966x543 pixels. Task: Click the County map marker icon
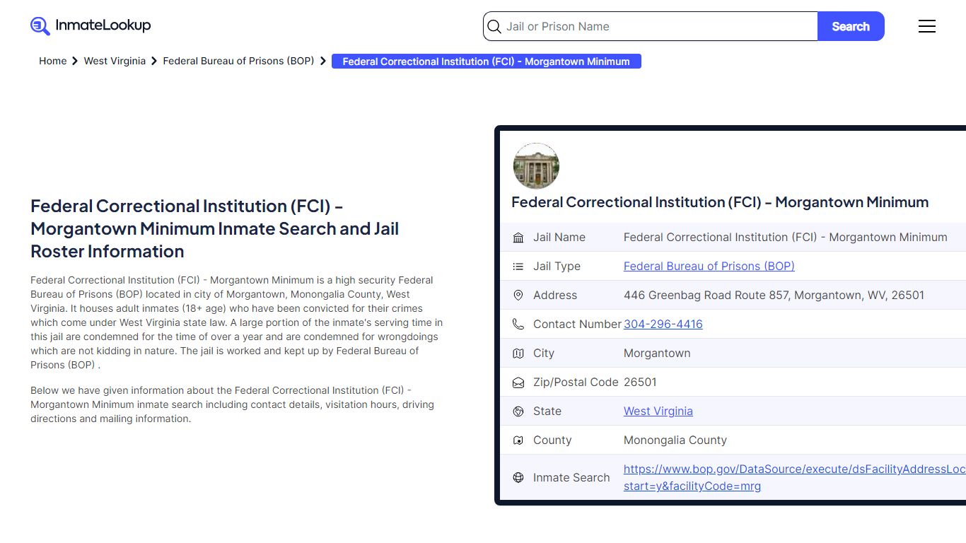[x=518, y=440]
